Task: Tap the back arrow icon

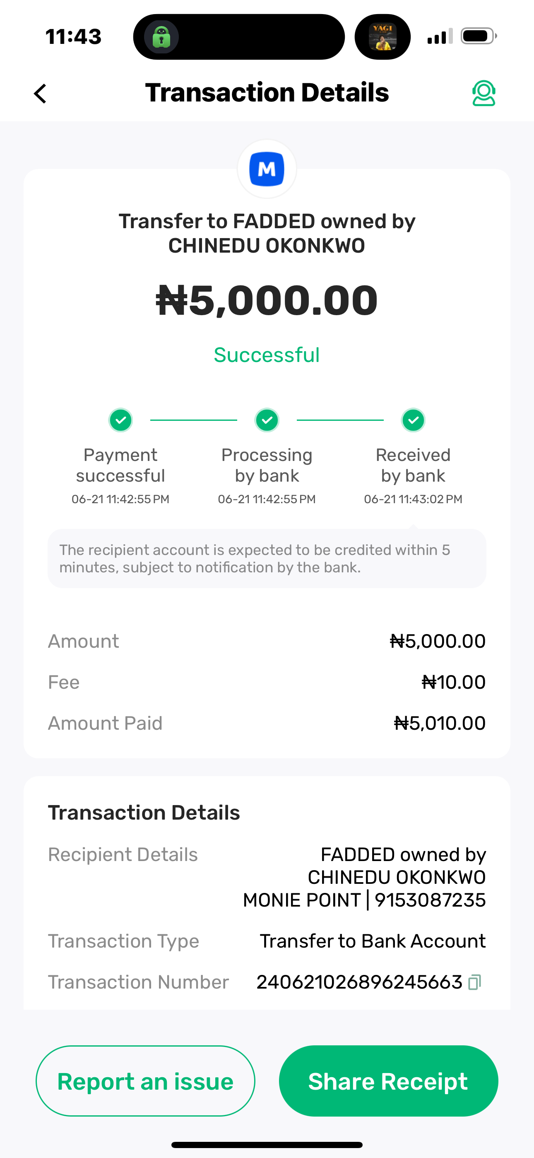Action: [41, 94]
